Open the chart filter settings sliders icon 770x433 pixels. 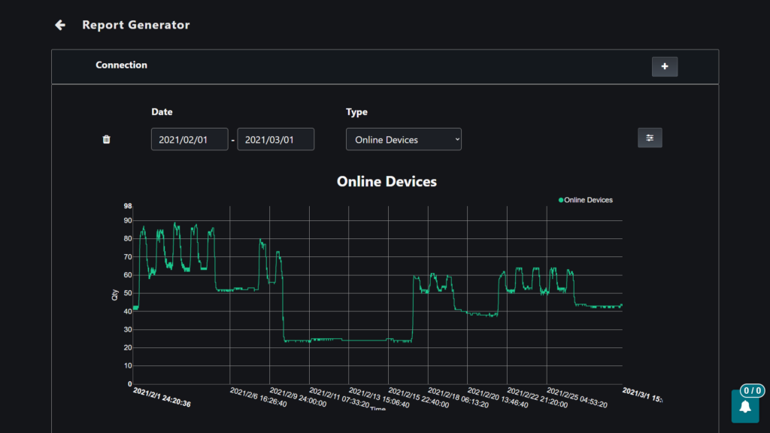coord(650,138)
